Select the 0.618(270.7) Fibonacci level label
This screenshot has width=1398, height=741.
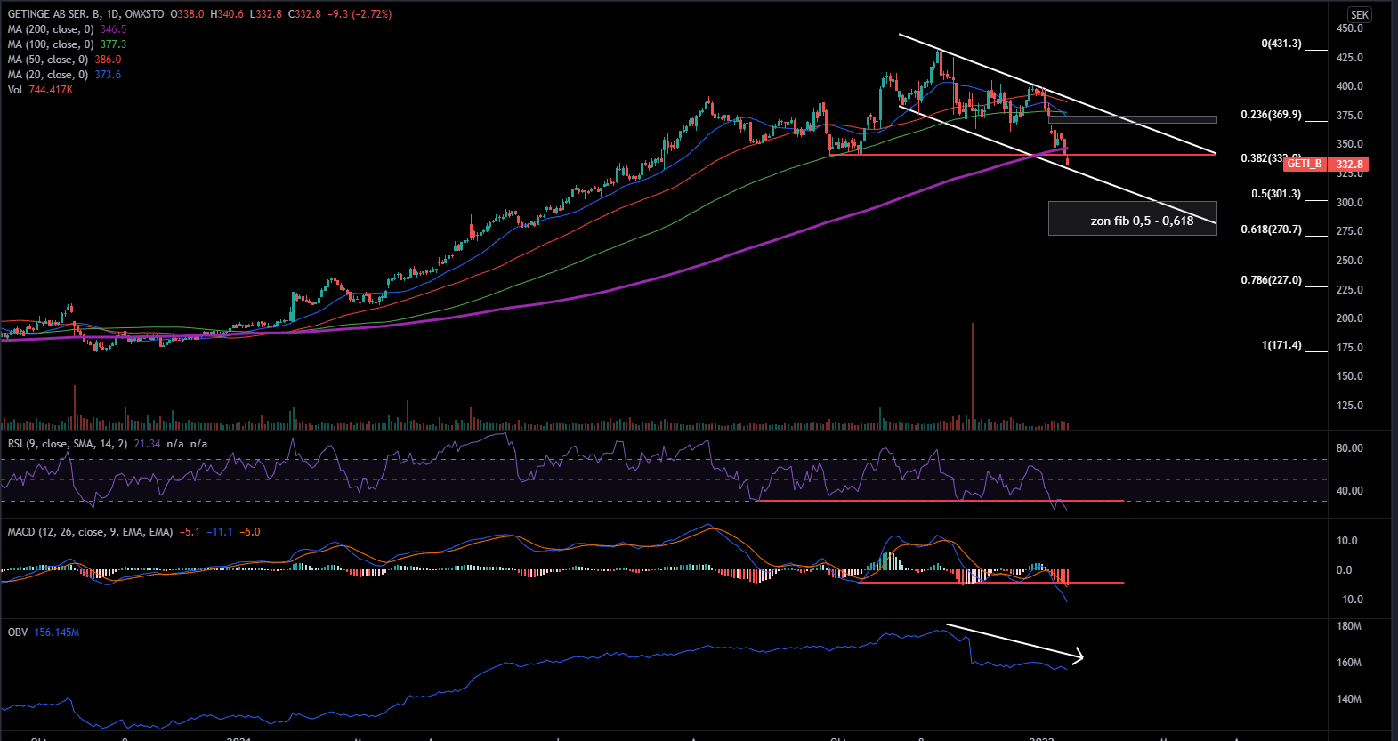(x=1271, y=230)
